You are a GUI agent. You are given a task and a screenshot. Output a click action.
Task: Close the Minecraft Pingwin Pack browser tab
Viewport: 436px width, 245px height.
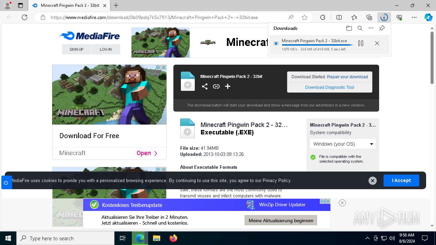[x=105, y=5]
